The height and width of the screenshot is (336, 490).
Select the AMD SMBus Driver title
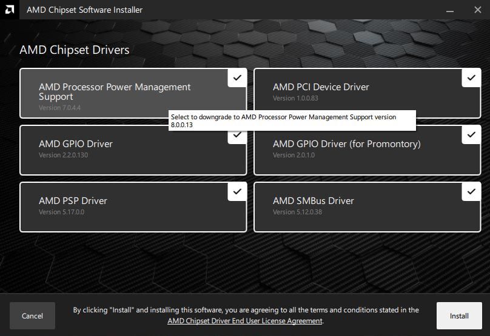pos(314,201)
